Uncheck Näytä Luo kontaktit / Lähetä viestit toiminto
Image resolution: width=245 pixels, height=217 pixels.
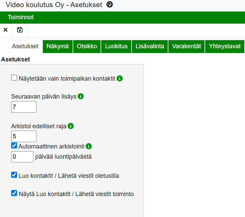coord(14,193)
